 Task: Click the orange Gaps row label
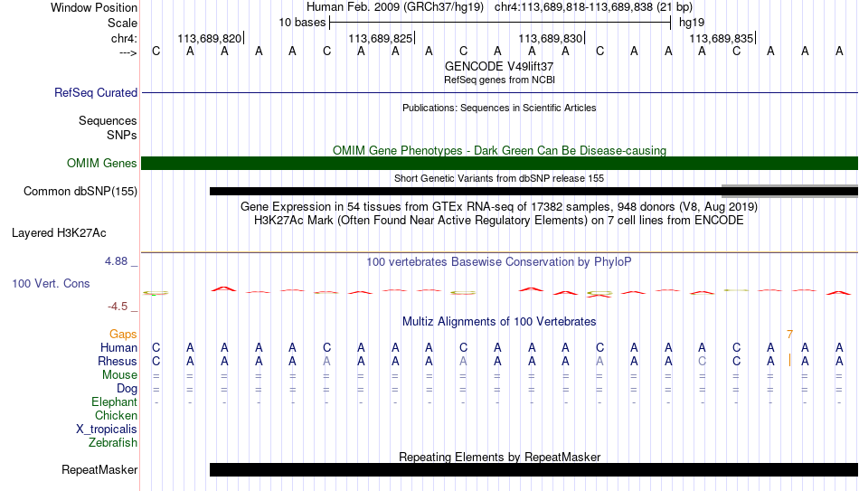(x=123, y=335)
